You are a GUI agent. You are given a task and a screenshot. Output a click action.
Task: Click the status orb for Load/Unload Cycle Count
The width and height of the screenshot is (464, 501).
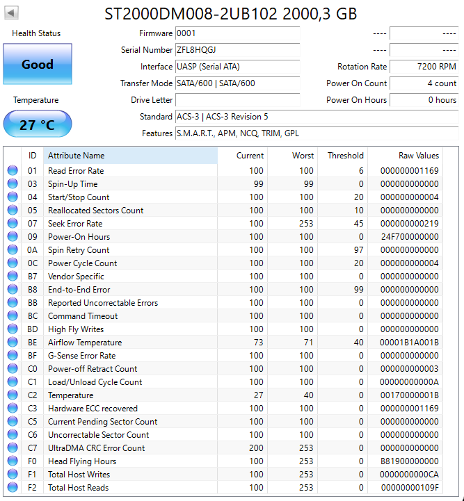click(x=13, y=381)
